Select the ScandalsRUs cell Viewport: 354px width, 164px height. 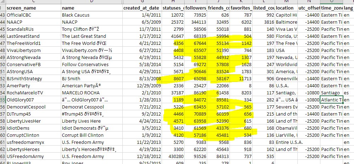pyautogui.click(x=33, y=29)
